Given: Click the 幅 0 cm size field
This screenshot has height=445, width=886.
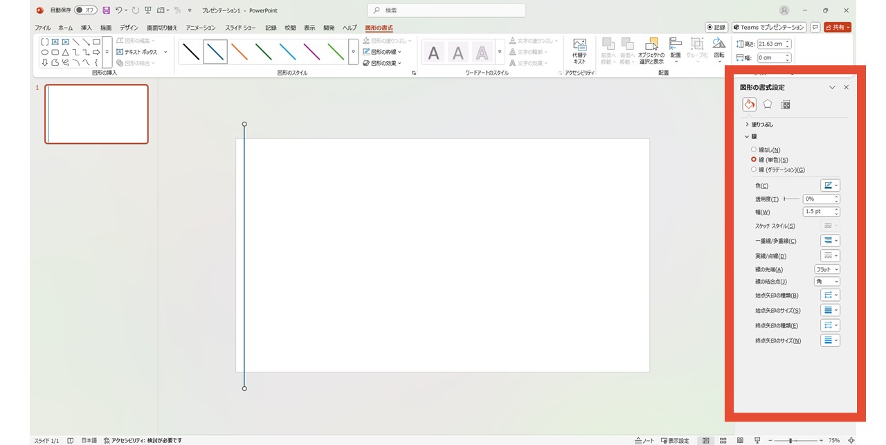Looking at the screenshot, I should pyautogui.click(x=774, y=57).
